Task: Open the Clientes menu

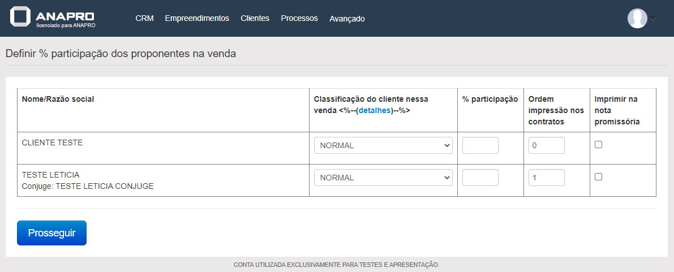Action: [255, 18]
